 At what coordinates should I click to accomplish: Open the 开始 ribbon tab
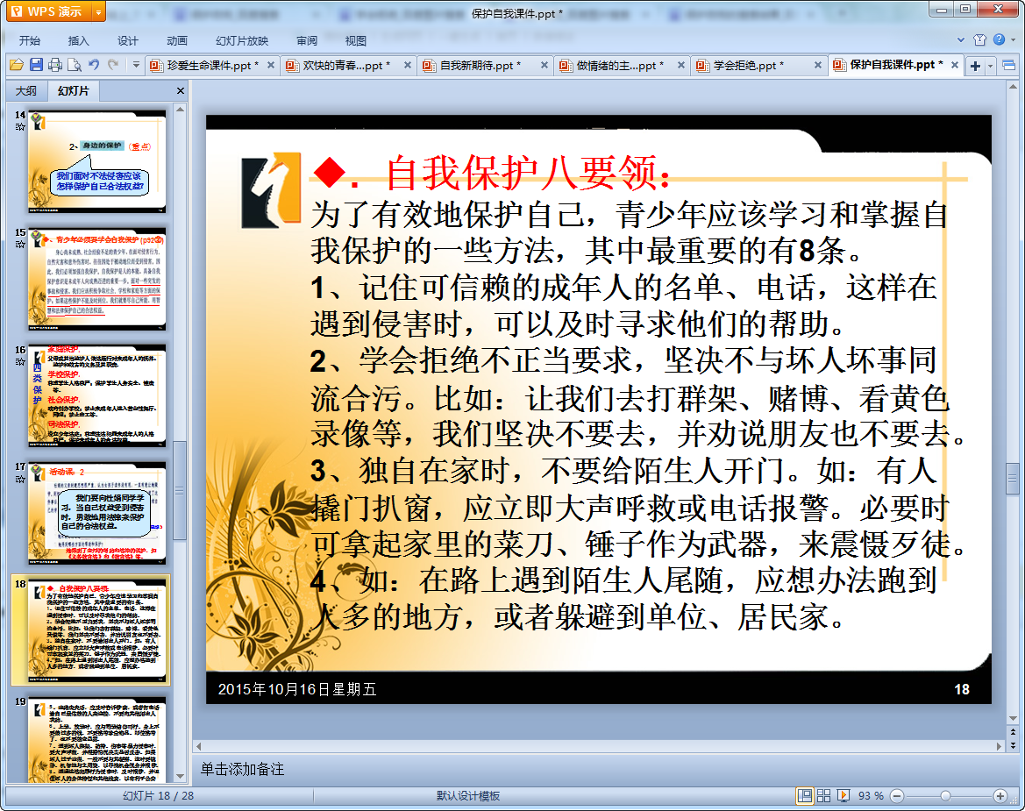pyautogui.click(x=30, y=40)
